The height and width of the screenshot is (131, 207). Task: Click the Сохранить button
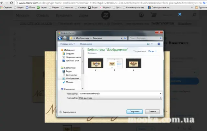(135, 112)
